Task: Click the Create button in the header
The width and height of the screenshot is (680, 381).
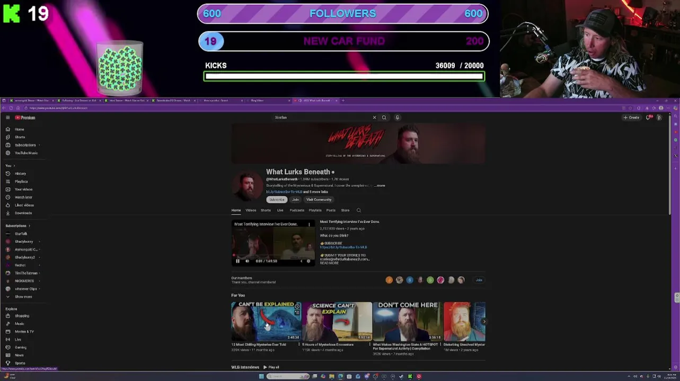Action: click(631, 117)
